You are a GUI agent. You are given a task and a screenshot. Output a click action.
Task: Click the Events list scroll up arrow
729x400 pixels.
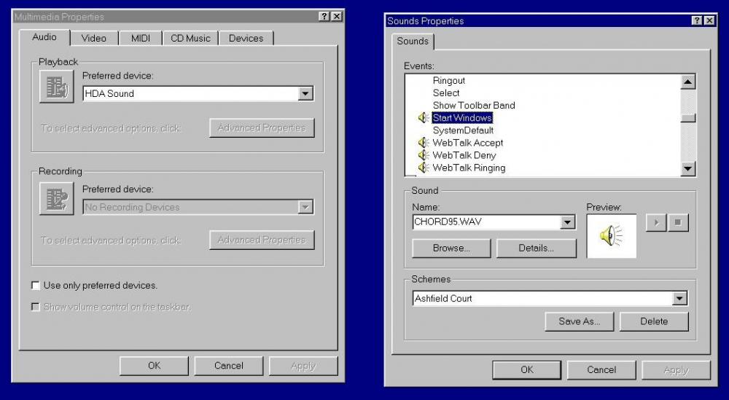pos(688,82)
